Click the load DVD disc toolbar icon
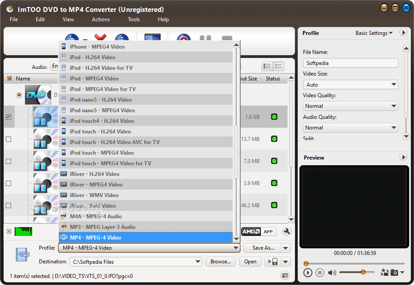The width and height of the screenshot is (414, 285). pyautogui.click(x=72, y=37)
